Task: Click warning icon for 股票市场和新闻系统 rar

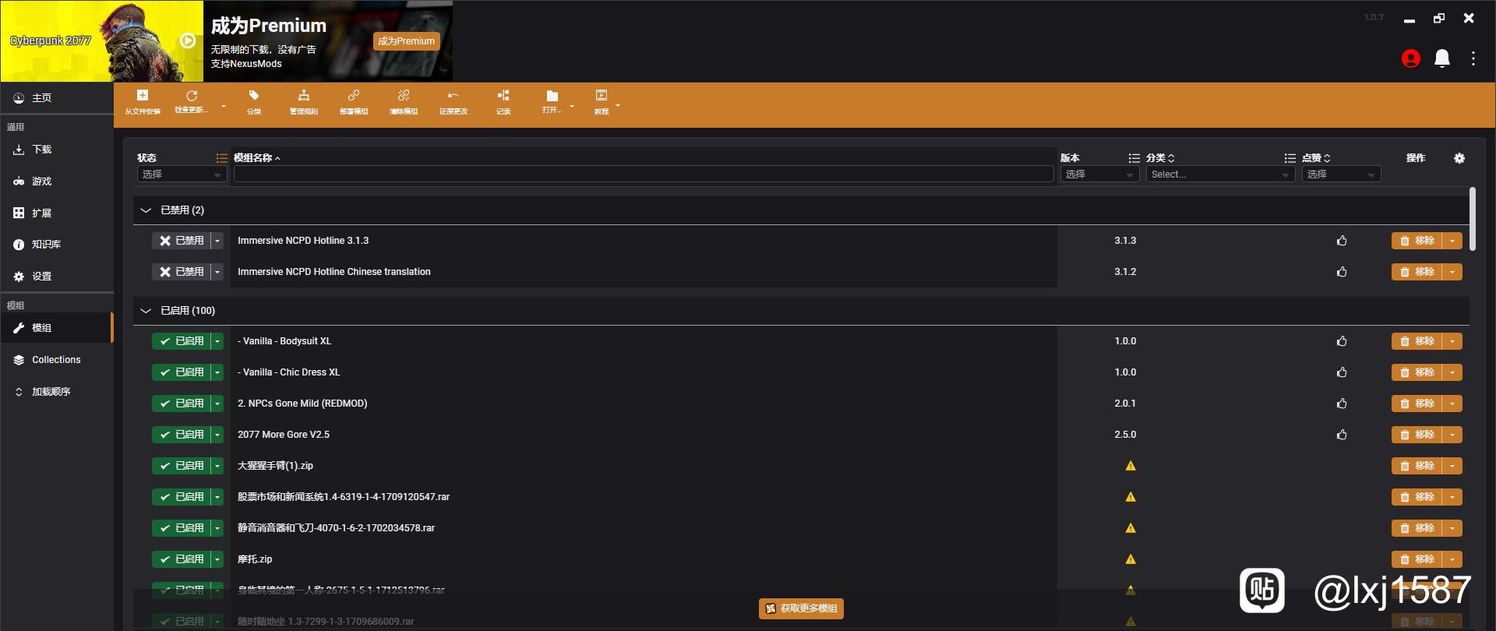Action: [1131, 497]
